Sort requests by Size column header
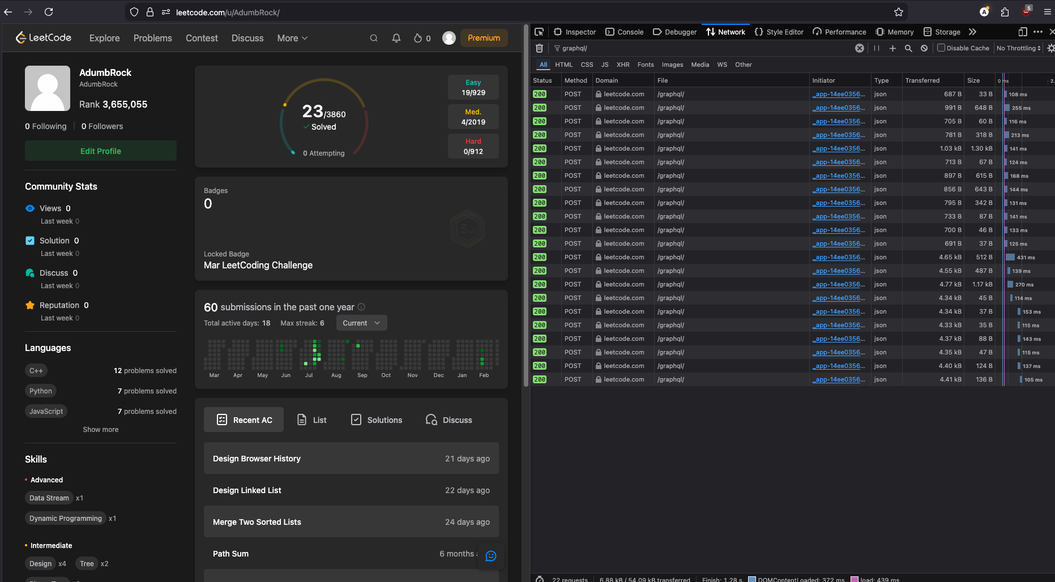This screenshot has width=1055, height=582. 980,80
